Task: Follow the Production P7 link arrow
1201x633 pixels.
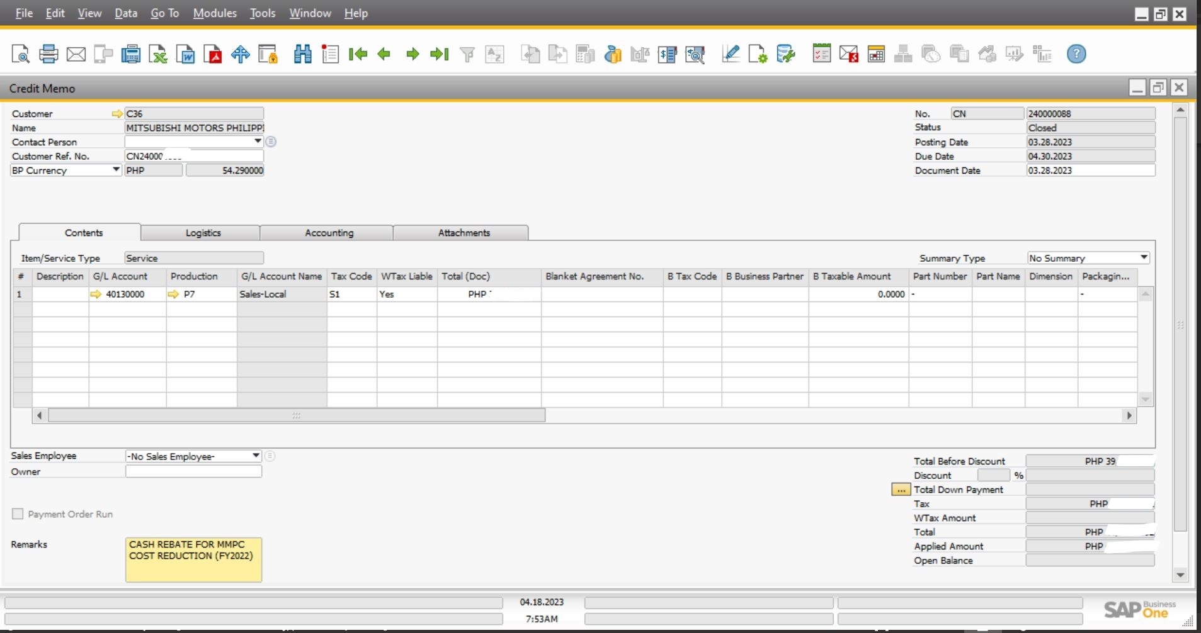Action: 174,294
